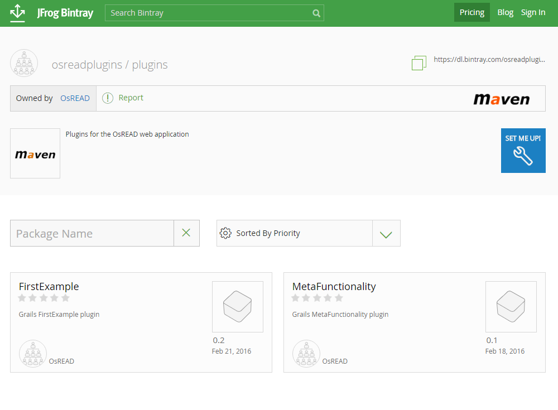Select the 'Plugins for the OsREAD web application' text
This screenshot has width=558, height=410.
[x=127, y=134]
